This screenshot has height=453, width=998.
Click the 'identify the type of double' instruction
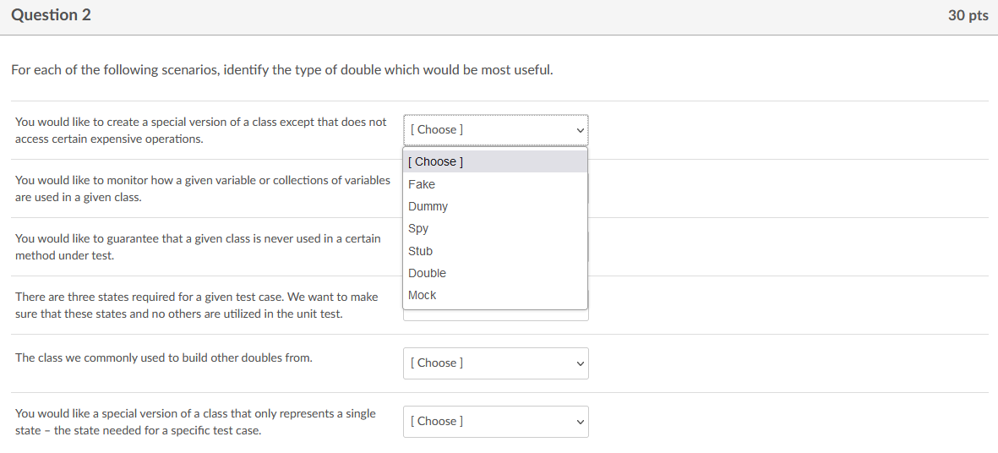pos(282,69)
